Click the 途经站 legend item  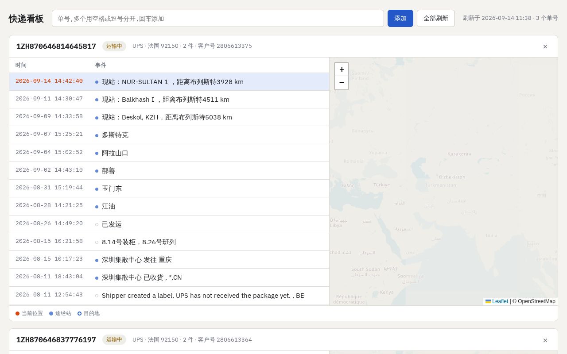coord(60,313)
